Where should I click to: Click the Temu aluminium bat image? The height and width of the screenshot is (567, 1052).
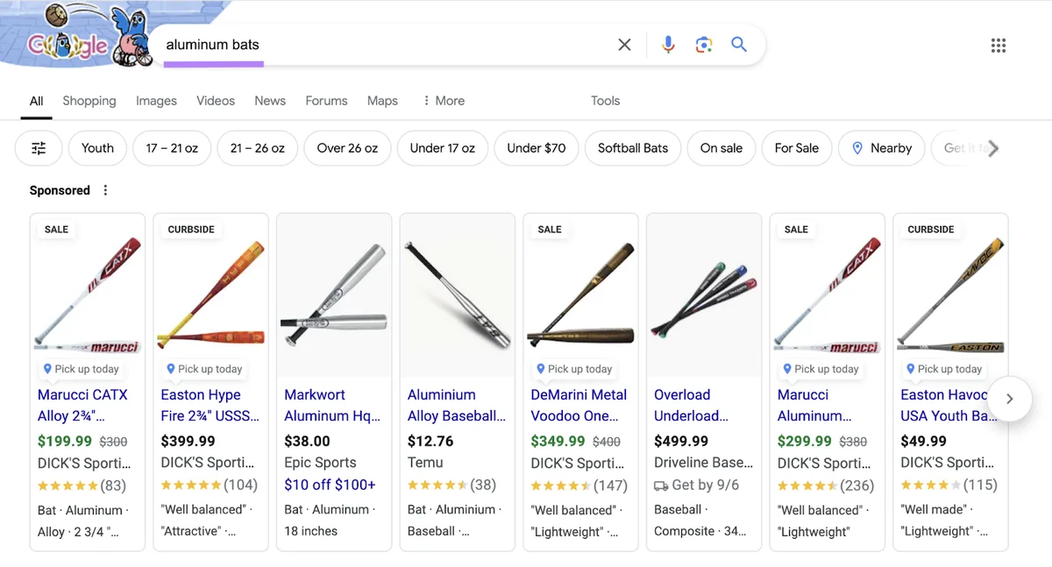tap(457, 295)
